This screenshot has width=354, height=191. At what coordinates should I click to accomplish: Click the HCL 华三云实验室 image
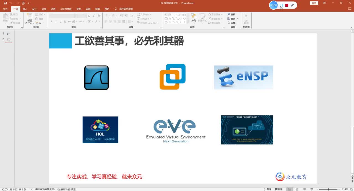tap(100, 130)
